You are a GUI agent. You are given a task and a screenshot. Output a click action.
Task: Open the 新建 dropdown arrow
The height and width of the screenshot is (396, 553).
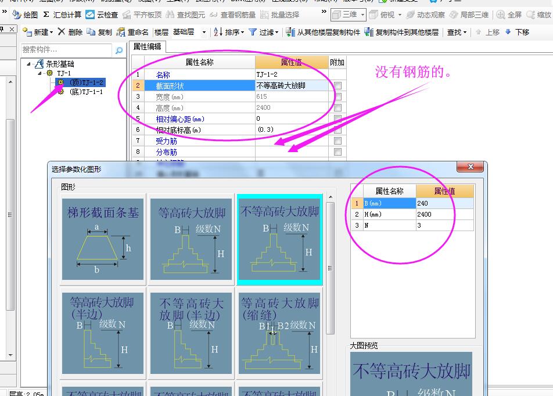[x=52, y=32]
